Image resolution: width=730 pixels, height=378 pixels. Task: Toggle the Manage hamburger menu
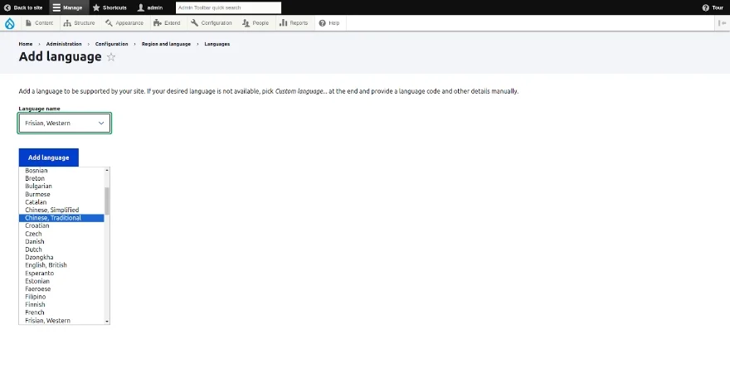(x=56, y=7)
